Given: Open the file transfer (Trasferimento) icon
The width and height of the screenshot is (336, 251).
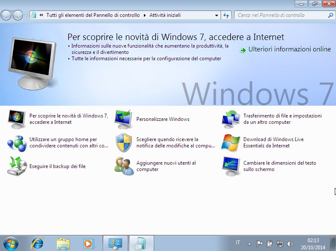Looking at the screenshot, I should [x=231, y=119].
